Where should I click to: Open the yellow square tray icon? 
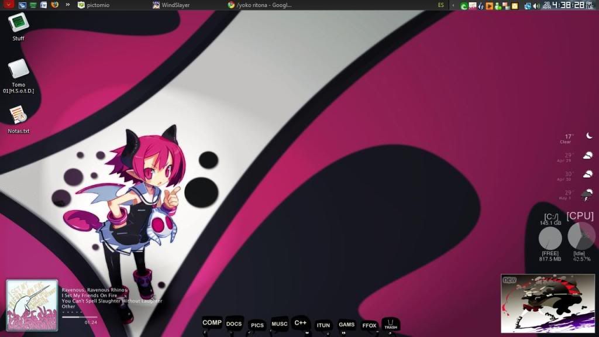pos(515,6)
